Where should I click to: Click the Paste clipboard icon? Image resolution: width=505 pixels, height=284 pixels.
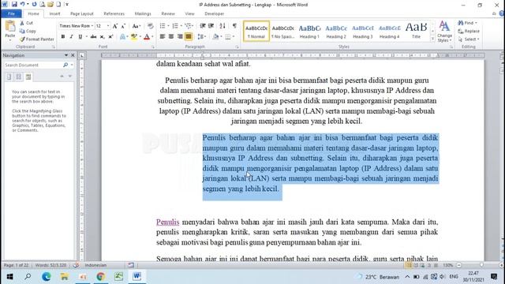click(10, 27)
